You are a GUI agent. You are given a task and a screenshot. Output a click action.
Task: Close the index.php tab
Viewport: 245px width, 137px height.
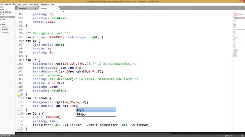pyautogui.click(x=35, y=8)
